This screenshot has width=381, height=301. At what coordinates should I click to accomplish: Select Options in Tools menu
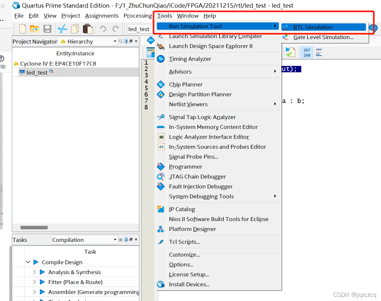(x=181, y=265)
